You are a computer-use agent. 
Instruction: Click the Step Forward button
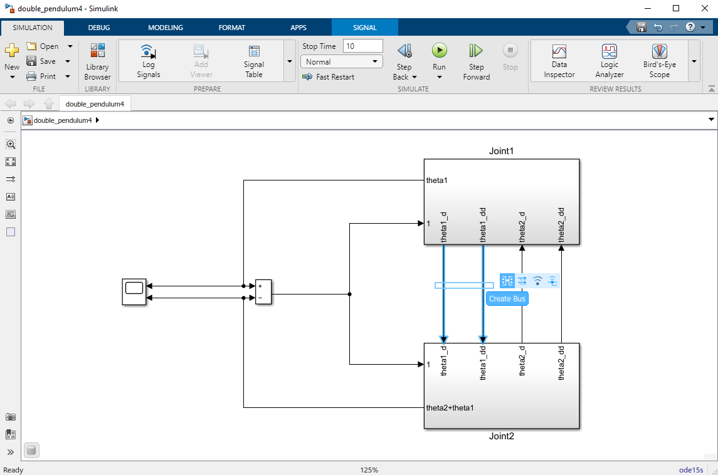tap(476, 62)
